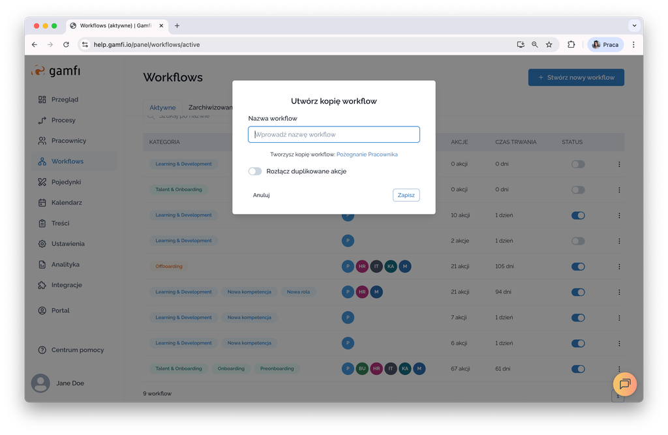Image resolution: width=668 pixels, height=435 pixels.
Task: Click the Procesy sidebar icon
Action: tap(42, 120)
